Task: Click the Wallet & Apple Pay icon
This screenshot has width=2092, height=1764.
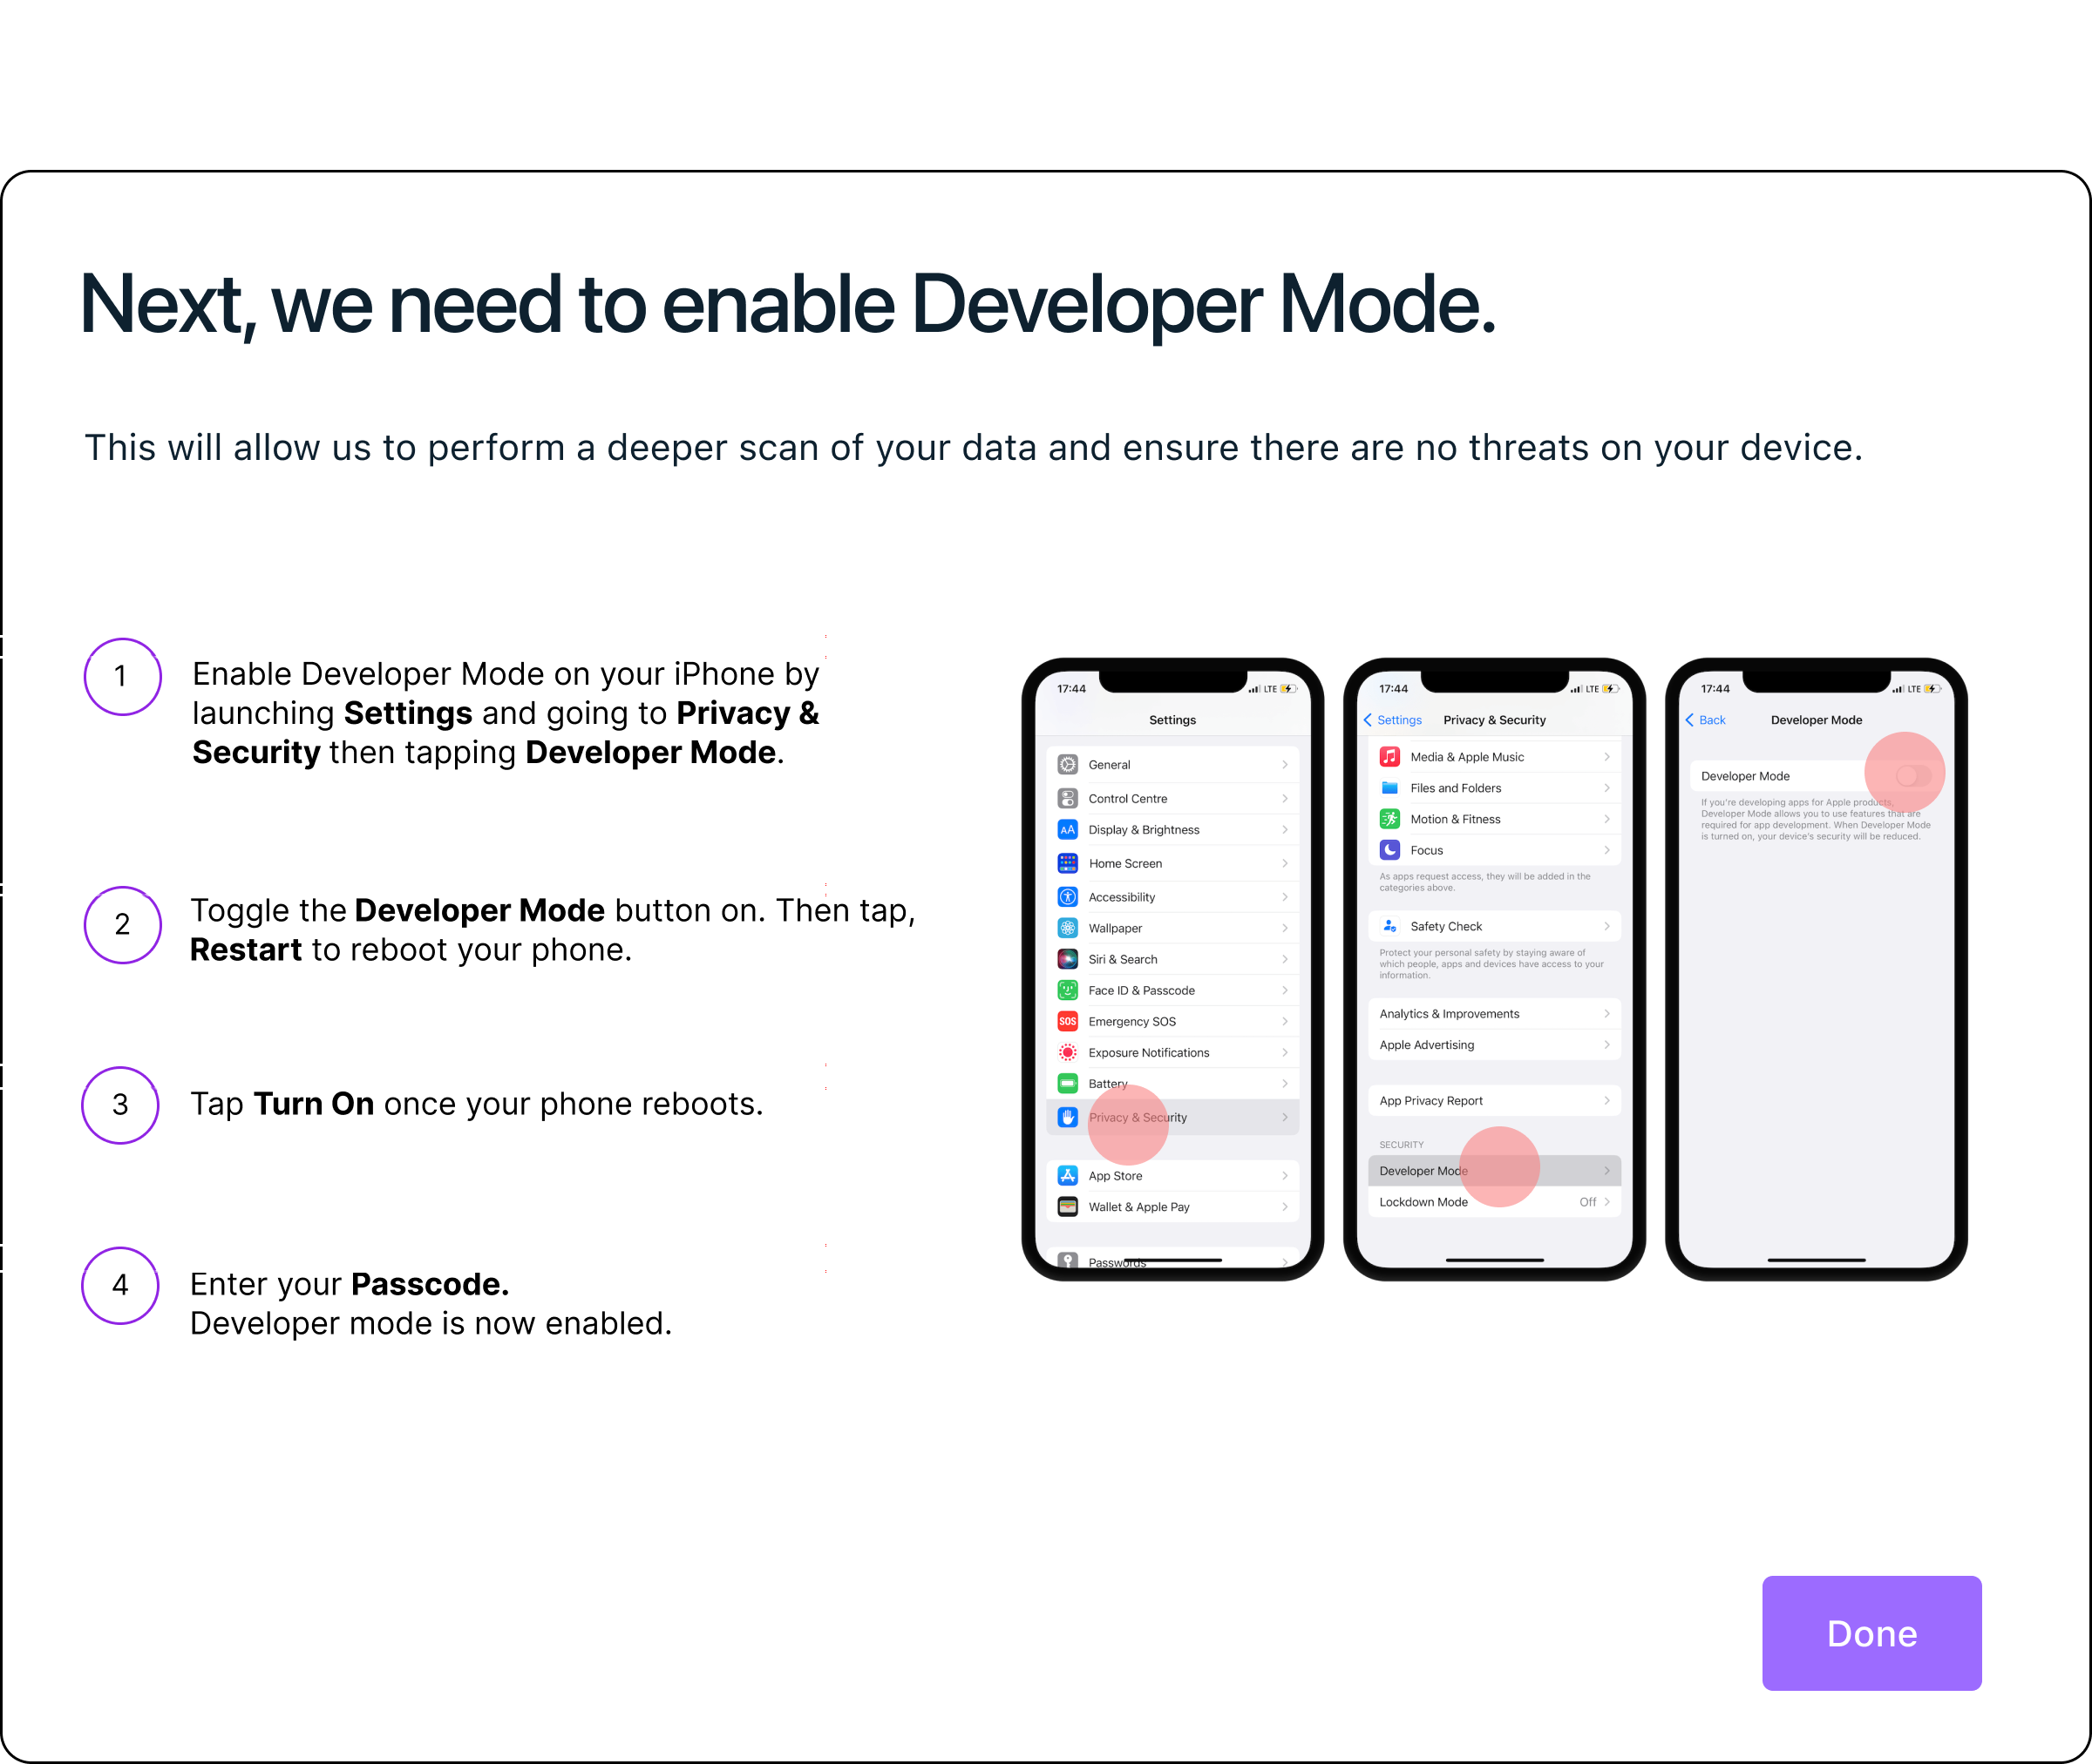Action: coord(1068,1207)
